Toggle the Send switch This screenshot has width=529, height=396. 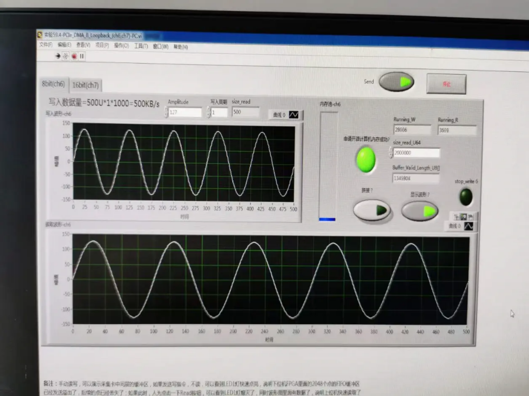[x=396, y=82]
